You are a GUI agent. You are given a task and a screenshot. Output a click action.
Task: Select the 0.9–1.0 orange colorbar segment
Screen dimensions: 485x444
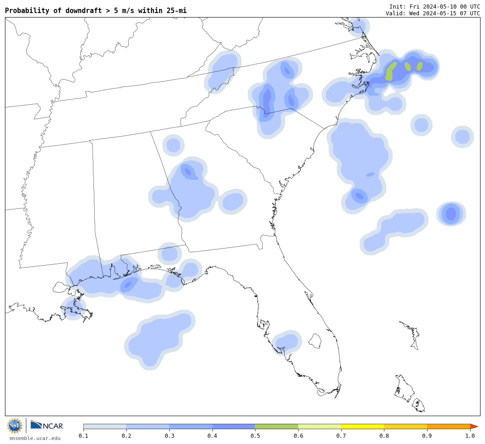pos(449,426)
